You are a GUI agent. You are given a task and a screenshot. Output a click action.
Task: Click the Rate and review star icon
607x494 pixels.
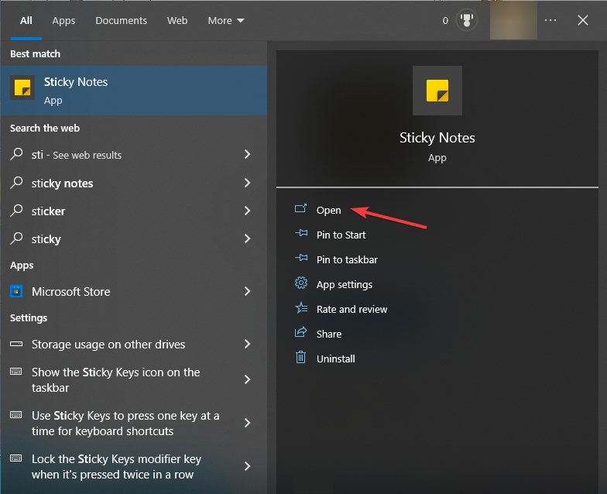[301, 308]
